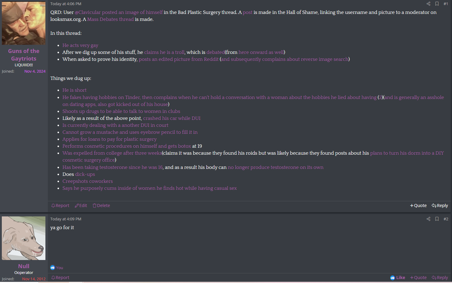Click share icon on post #2

click(428, 219)
